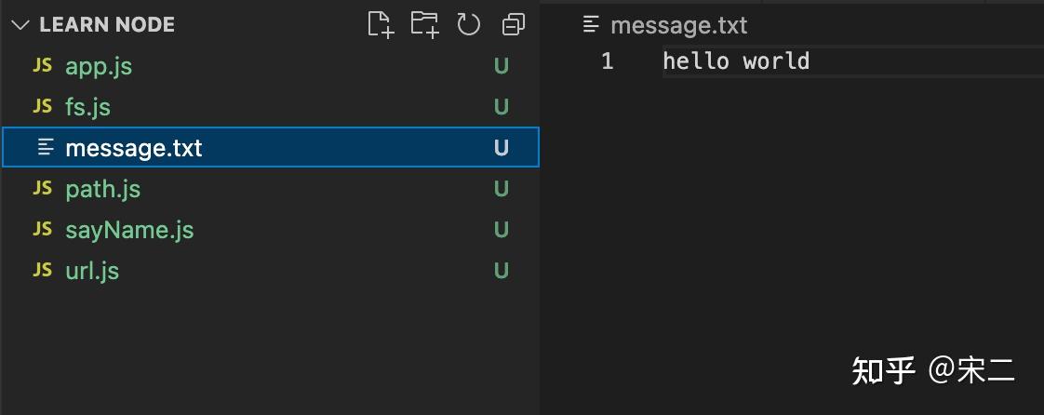The height and width of the screenshot is (415, 1044).
Task: Click line number 1 in the gutter
Action: pos(607,62)
